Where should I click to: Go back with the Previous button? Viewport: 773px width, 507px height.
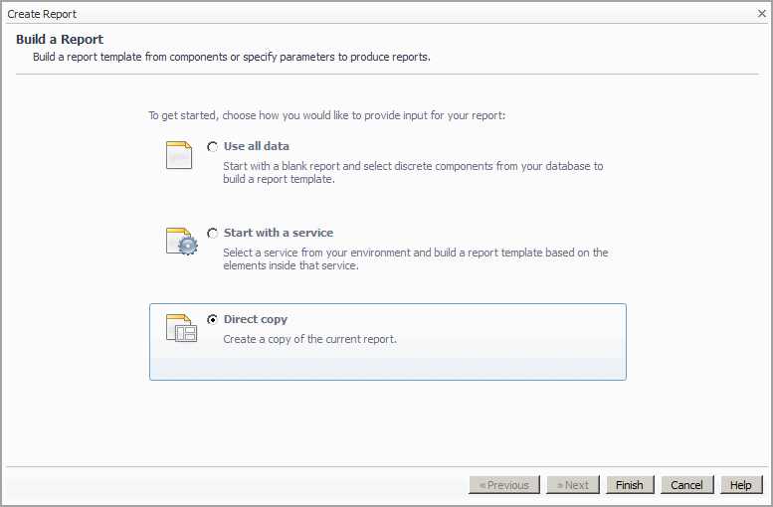pos(504,485)
